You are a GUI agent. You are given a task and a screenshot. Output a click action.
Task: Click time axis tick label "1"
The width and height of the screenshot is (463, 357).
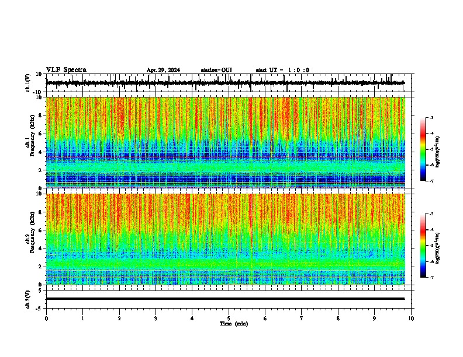[82, 318]
